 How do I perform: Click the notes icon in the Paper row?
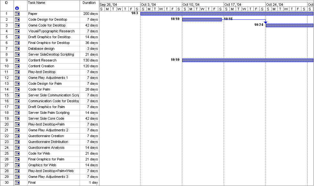(17, 14)
